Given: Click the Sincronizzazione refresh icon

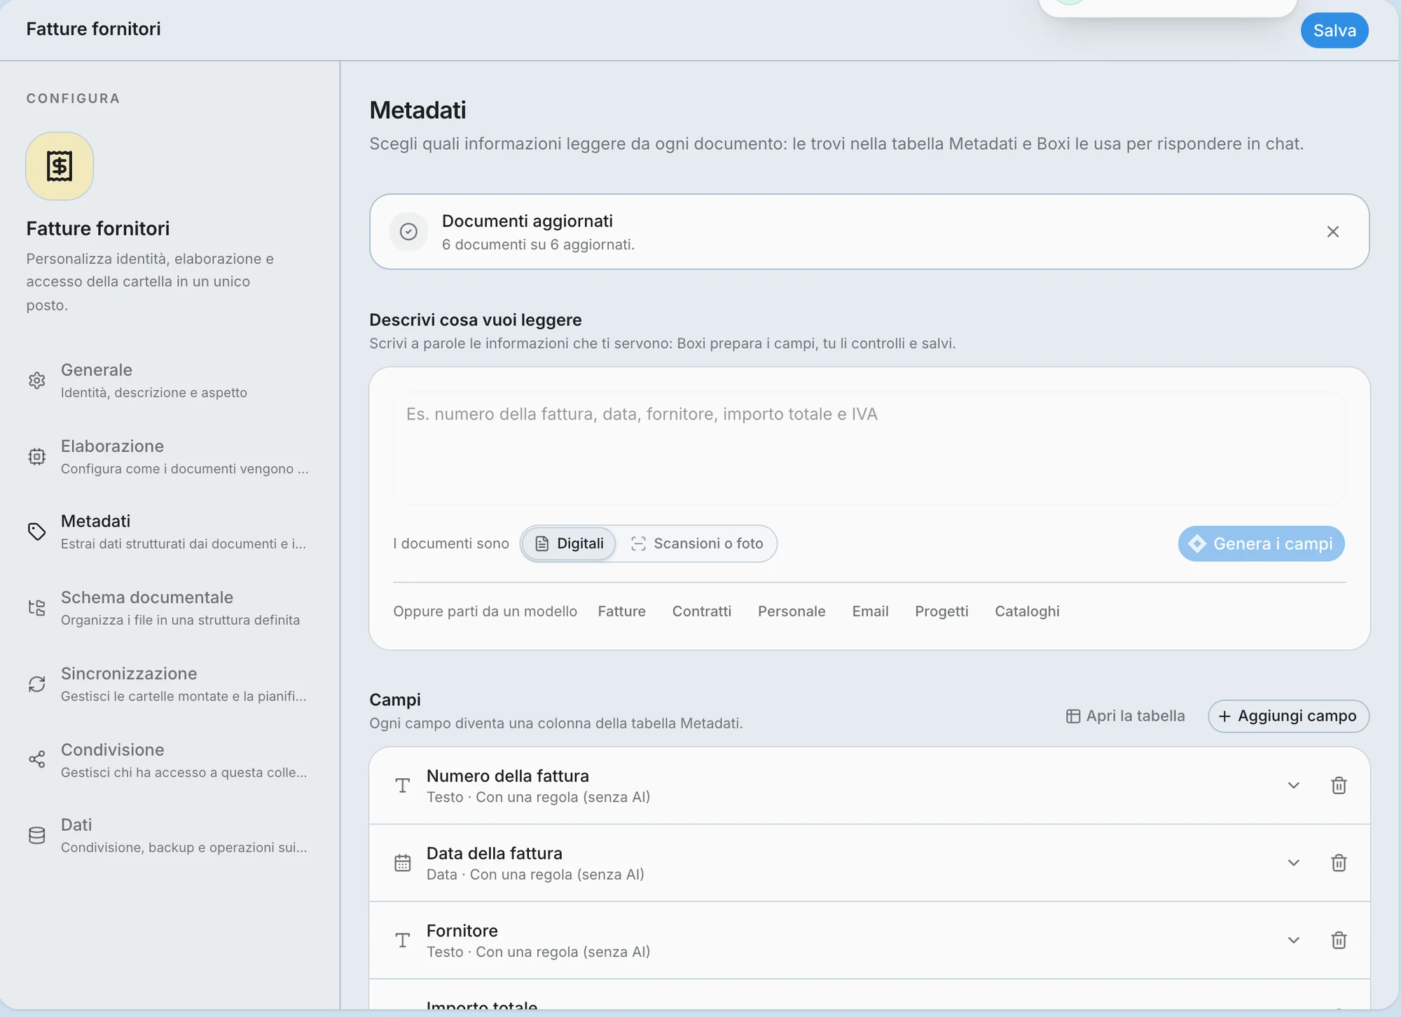Looking at the screenshot, I should pos(37,684).
